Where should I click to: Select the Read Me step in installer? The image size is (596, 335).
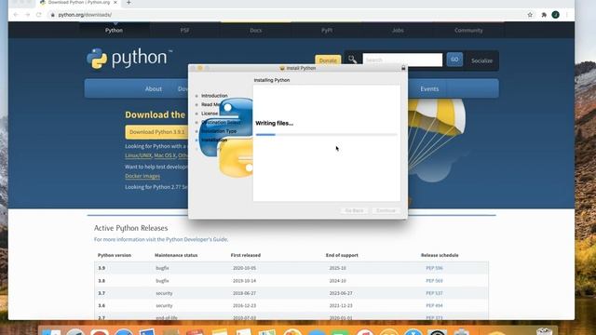point(211,104)
